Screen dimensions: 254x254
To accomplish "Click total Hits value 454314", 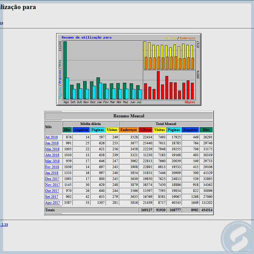I will click(x=207, y=210).
